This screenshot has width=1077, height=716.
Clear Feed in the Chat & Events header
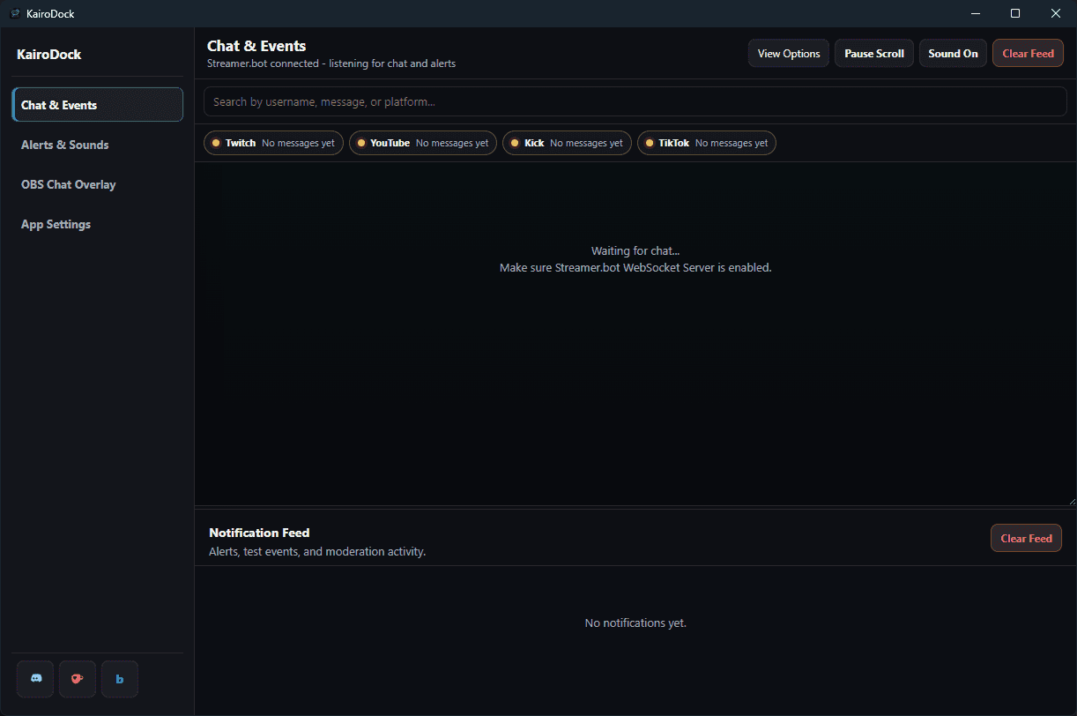pyautogui.click(x=1028, y=53)
